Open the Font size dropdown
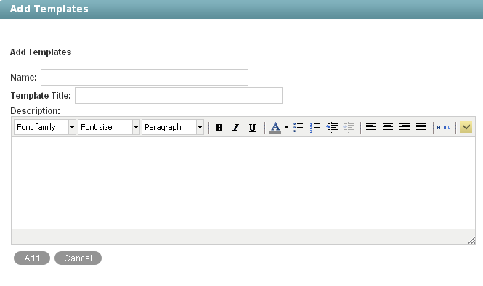483x286 pixels. pos(109,127)
